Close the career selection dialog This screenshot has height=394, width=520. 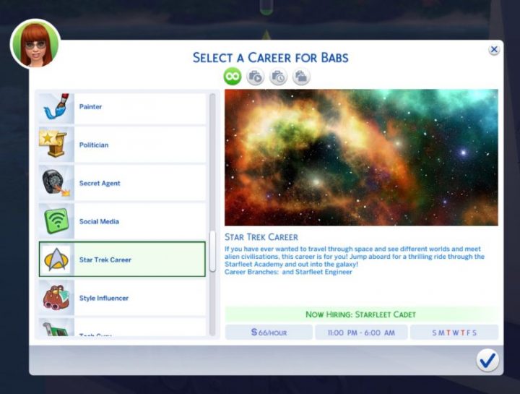(x=494, y=49)
